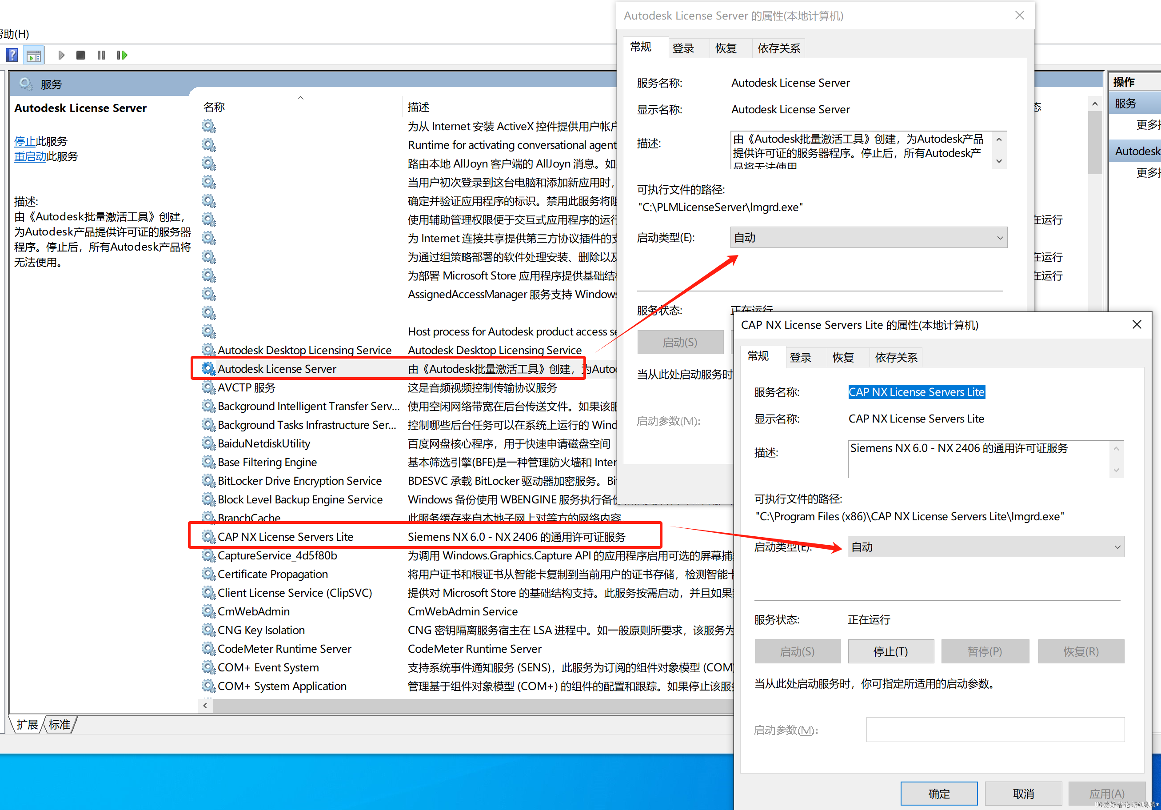Image resolution: width=1161 pixels, height=810 pixels.
Task: Click gear icon beside CodeMeter Runtime Server
Action: point(208,649)
